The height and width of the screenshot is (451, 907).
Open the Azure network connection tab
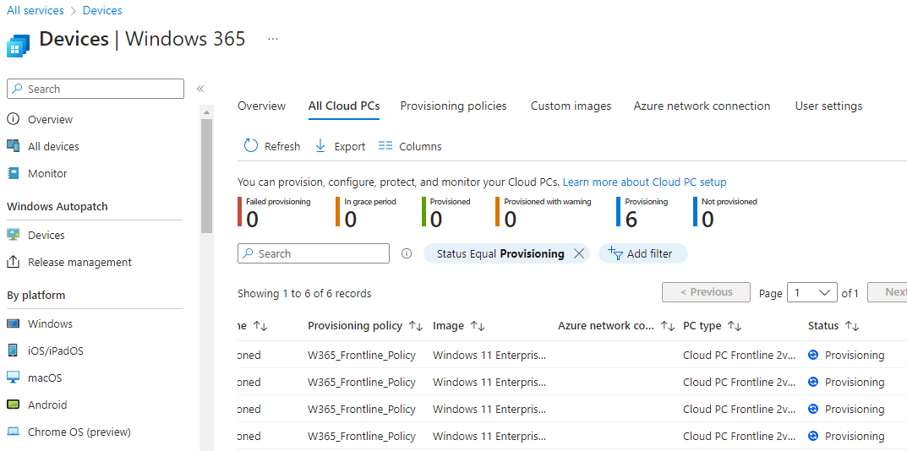click(702, 106)
